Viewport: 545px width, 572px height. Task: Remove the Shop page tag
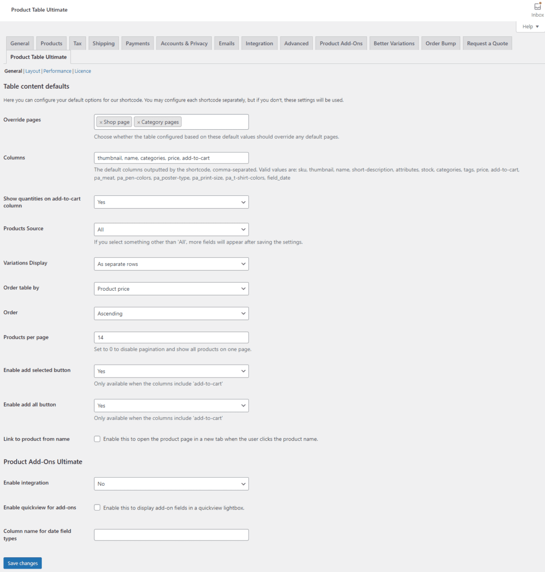click(101, 123)
